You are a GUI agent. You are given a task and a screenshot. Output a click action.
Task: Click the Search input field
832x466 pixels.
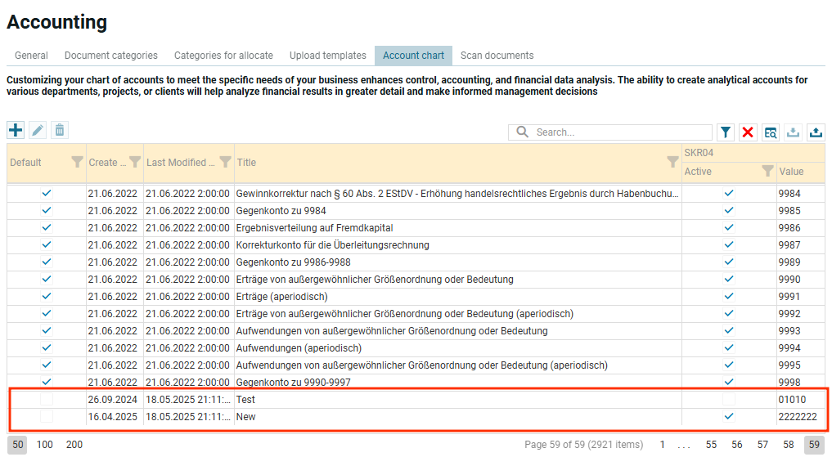click(622, 132)
